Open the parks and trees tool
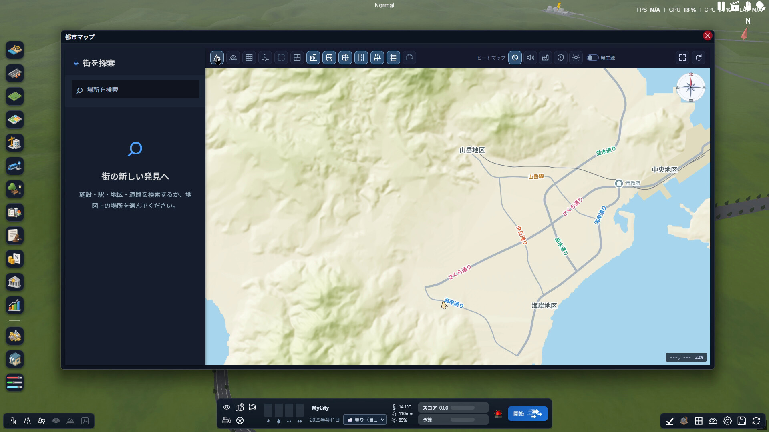 pos(15,189)
